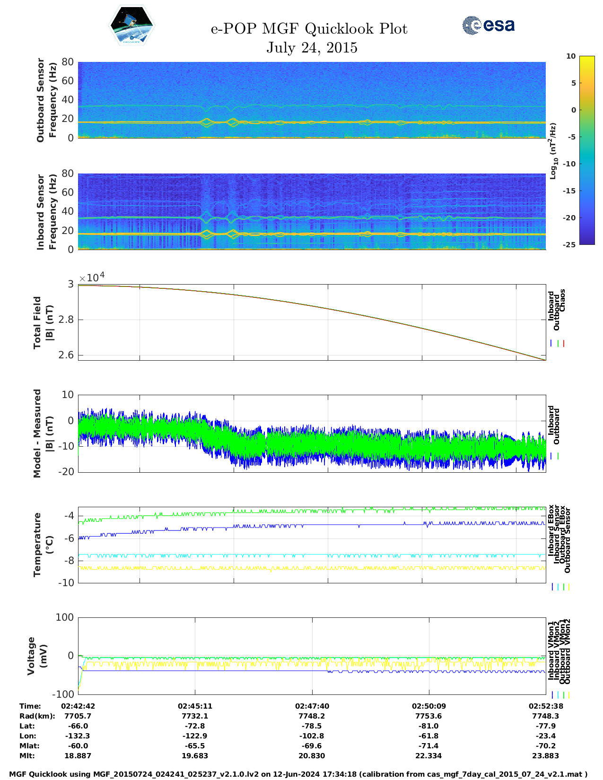
Task: Click the ESA logo
Action: [488, 25]
